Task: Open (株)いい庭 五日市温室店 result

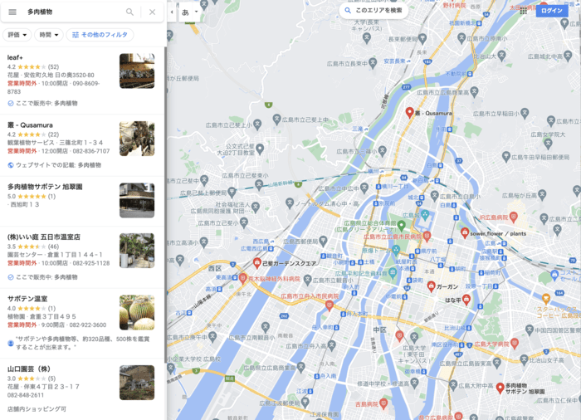Action: (x=82, y=257)
